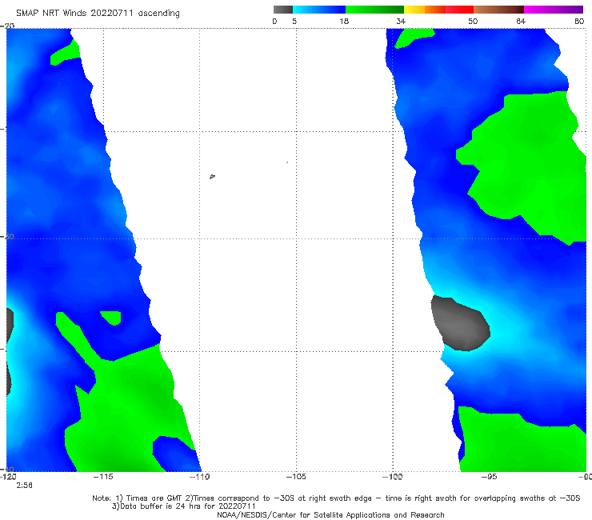Image resolution: width=592 pixels, height=520 pixels.
Task: Click the cyan-blue segment of the color bar
Action: 319,10
